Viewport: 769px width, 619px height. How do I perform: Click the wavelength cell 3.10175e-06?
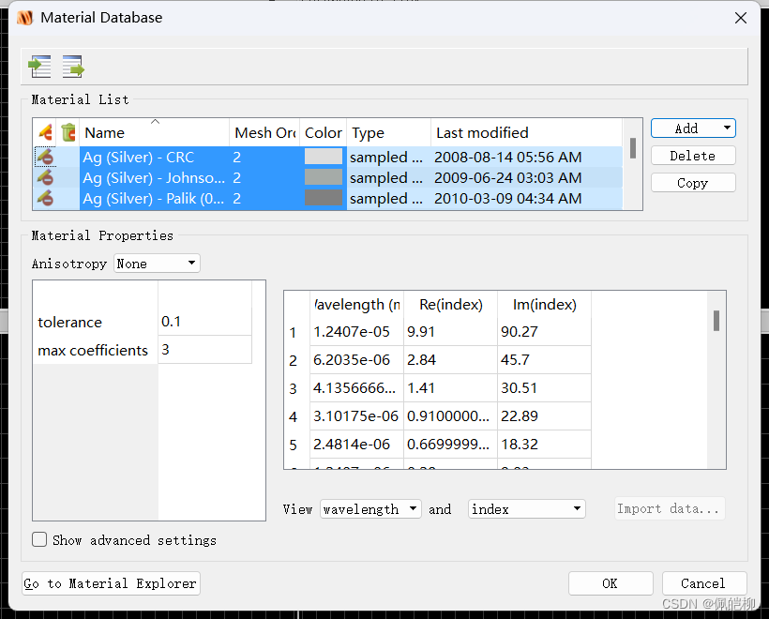(x=357, y=415)
